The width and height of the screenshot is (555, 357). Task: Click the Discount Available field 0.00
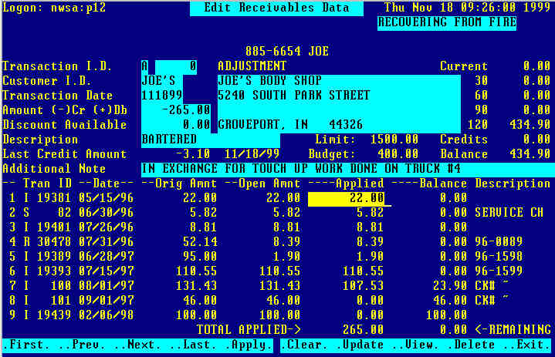click(176, 125)
